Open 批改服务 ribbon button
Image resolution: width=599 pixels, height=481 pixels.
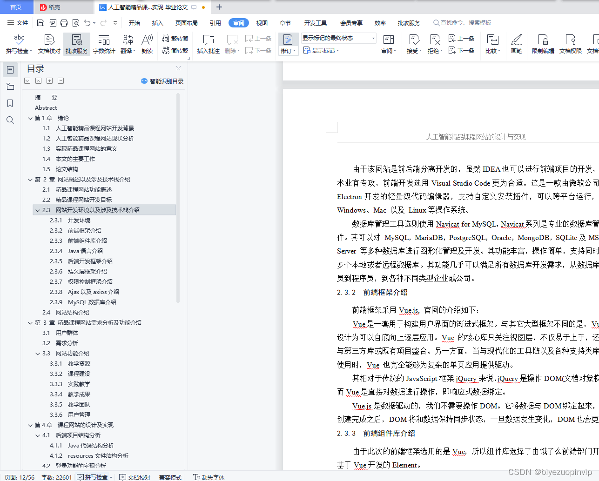[x=77, y=44]
